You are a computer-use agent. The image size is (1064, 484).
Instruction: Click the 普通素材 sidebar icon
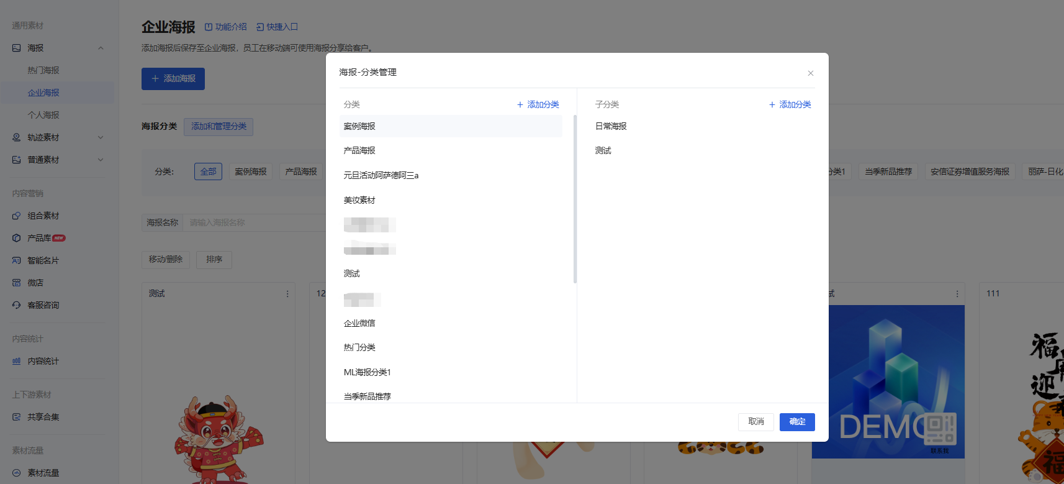coord(17,160)
